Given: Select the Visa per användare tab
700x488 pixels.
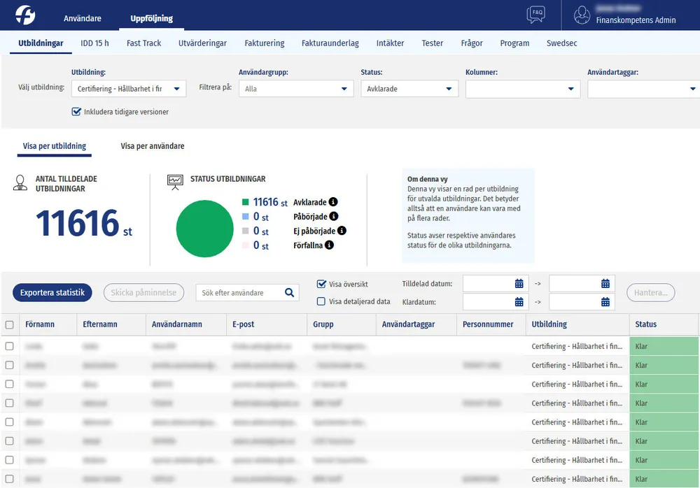Looking at the screenshot, I should [152, 146].
